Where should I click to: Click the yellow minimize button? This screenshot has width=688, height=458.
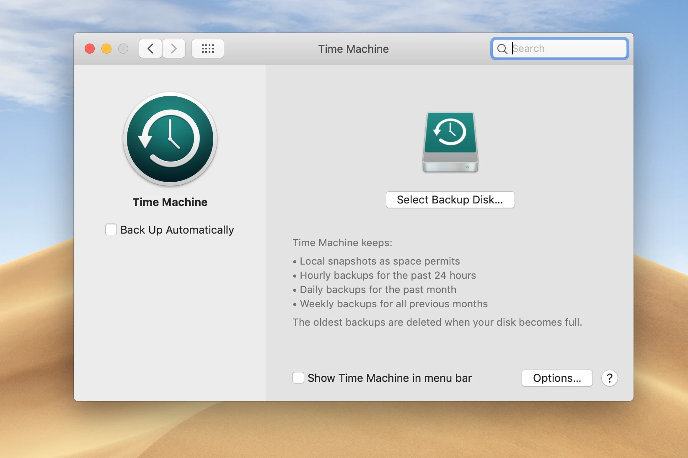point(106,48)
